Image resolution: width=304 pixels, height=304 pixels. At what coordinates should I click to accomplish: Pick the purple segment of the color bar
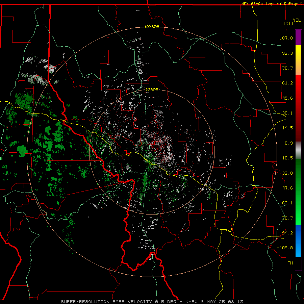[x=298, y=37]
